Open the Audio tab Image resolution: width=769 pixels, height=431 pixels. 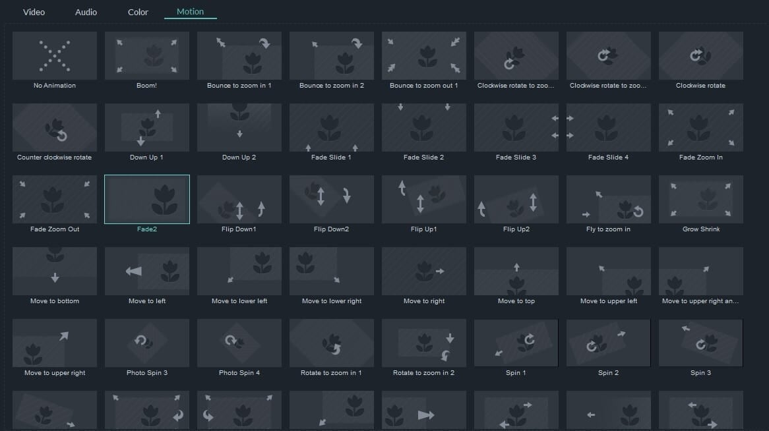pos(86,12)
